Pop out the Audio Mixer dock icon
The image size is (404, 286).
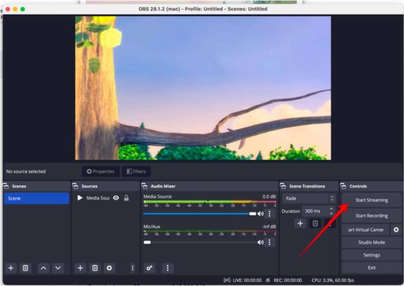point(145,186)
